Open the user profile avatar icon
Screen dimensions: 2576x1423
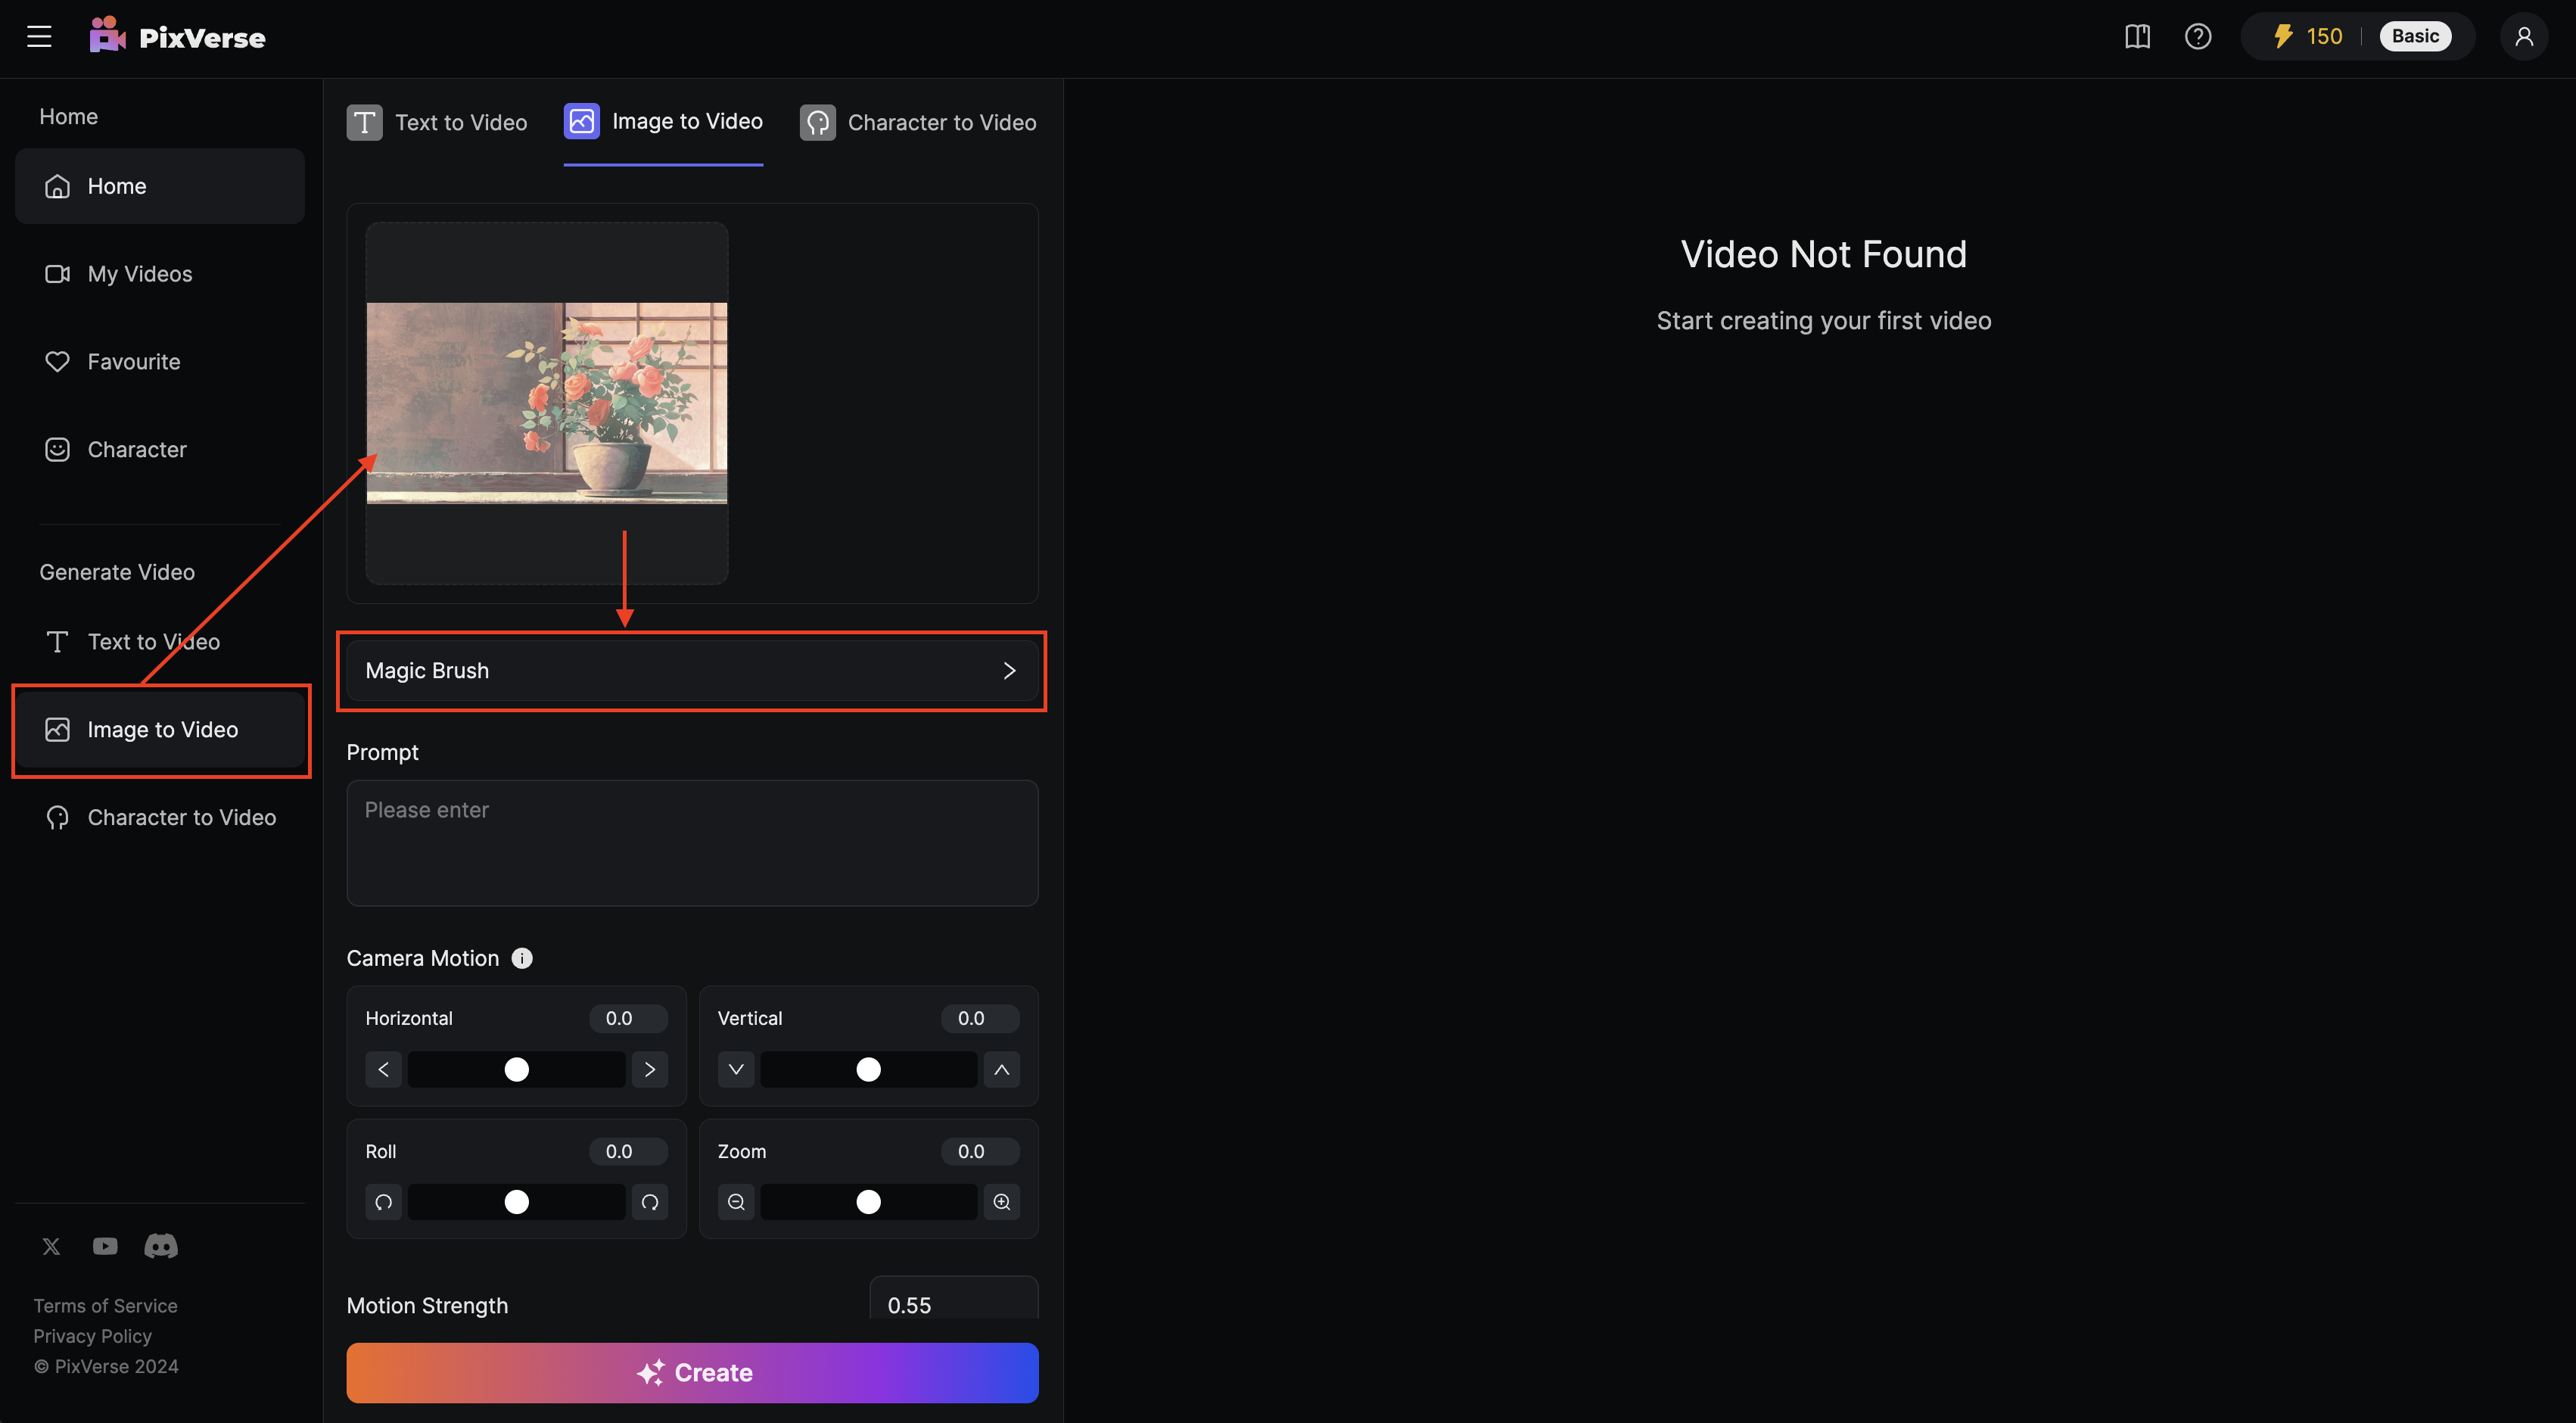tap(2523, 37)
